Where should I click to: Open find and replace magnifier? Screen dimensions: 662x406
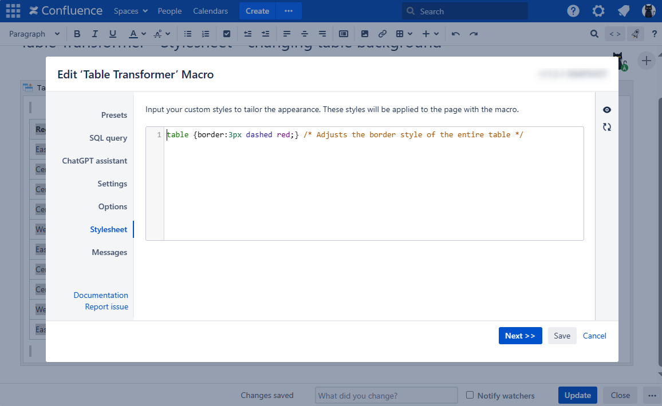594,34
